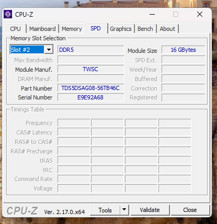
Task: Close CPU-Z with the X button
Action: (x=200, y=14)
